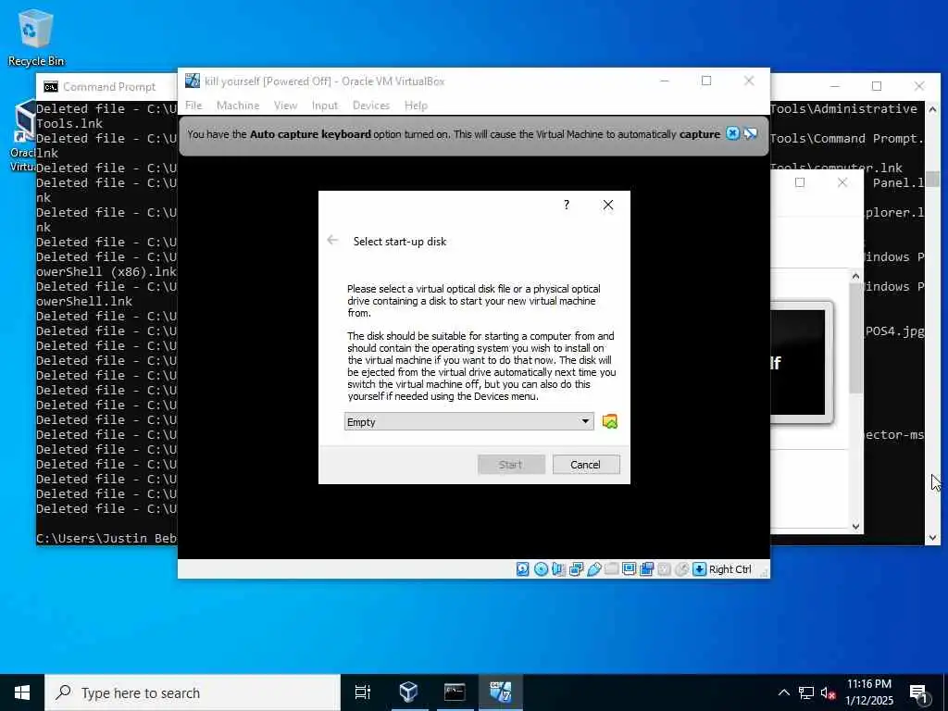Click the scroll-up arrow in background VirtualBox panel
Viewport: 948px width, 711px height.
[x=855, y=276]
